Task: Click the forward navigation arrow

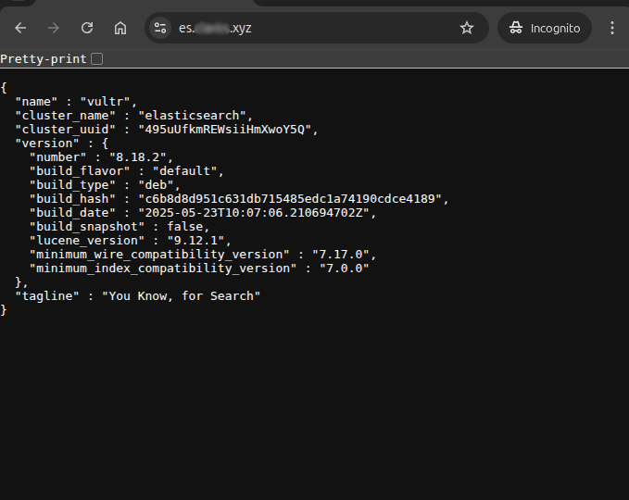Action: click(x=54, y=28)
